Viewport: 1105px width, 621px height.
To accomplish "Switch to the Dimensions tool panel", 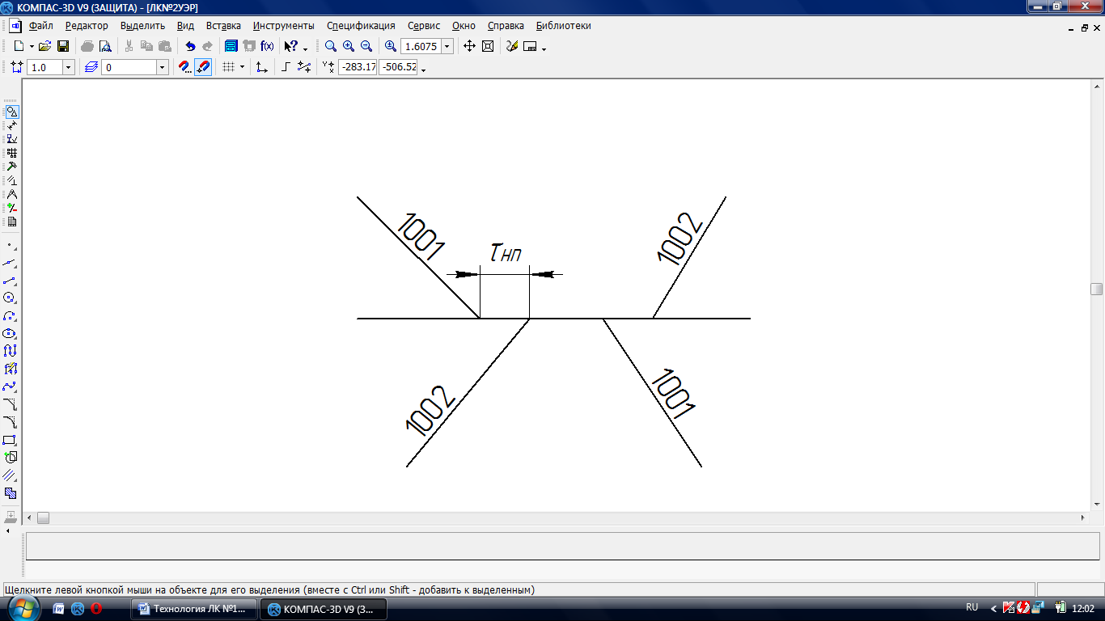I will point(11,125).
